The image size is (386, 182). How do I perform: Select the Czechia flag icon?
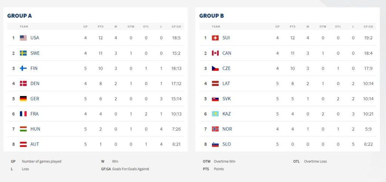tap(215, 68)
